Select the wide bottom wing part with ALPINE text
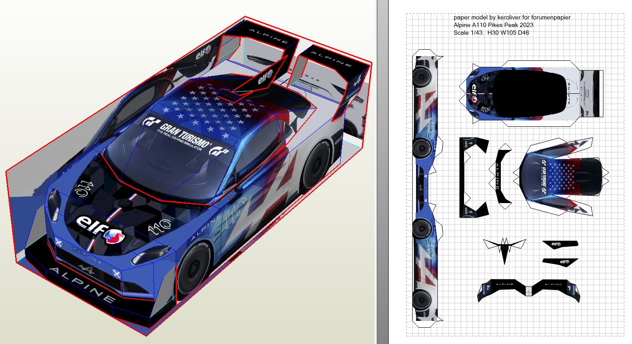Image resolution: width=632 pixels, height=344 pixels. pos(529,290)
